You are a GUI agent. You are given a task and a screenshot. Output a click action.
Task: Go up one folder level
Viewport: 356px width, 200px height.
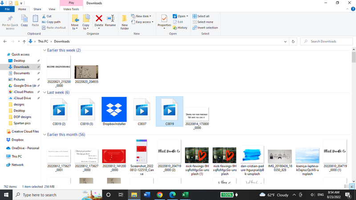[x=24, y=41]
